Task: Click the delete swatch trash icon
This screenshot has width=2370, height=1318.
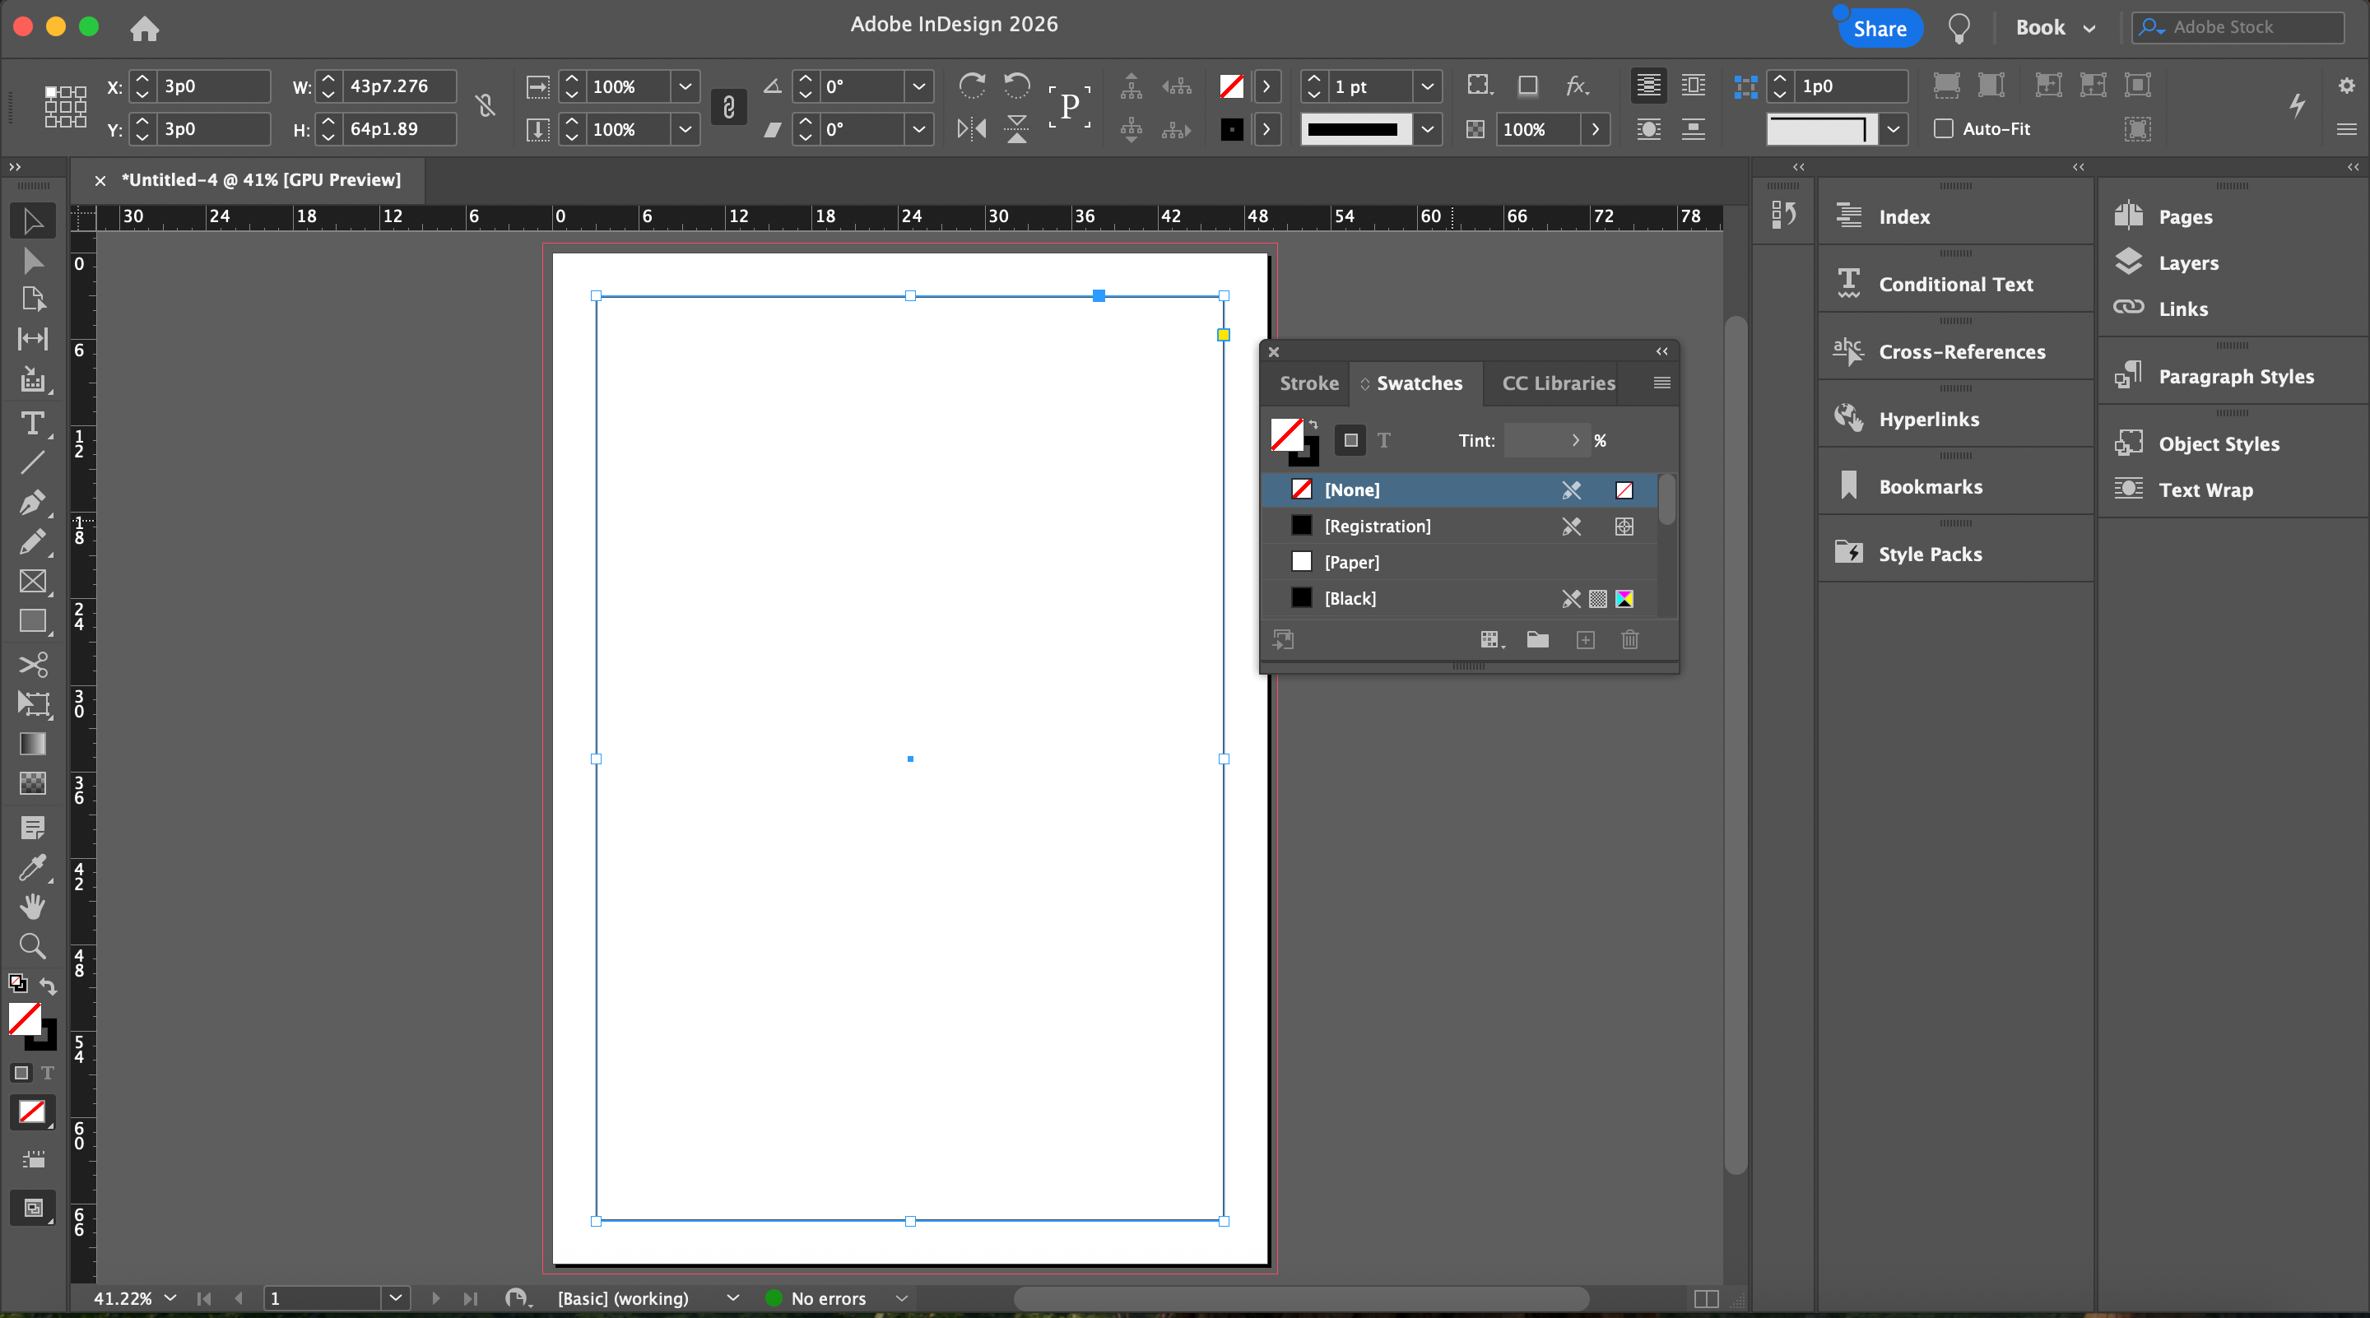Action: (1629, 639)
